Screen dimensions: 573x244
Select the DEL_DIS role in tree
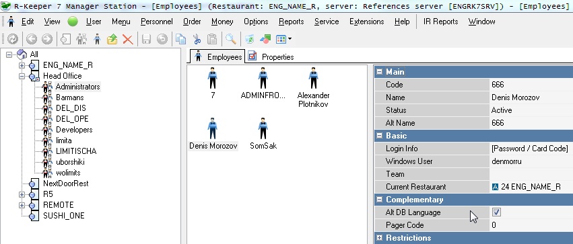click(71, 108)
